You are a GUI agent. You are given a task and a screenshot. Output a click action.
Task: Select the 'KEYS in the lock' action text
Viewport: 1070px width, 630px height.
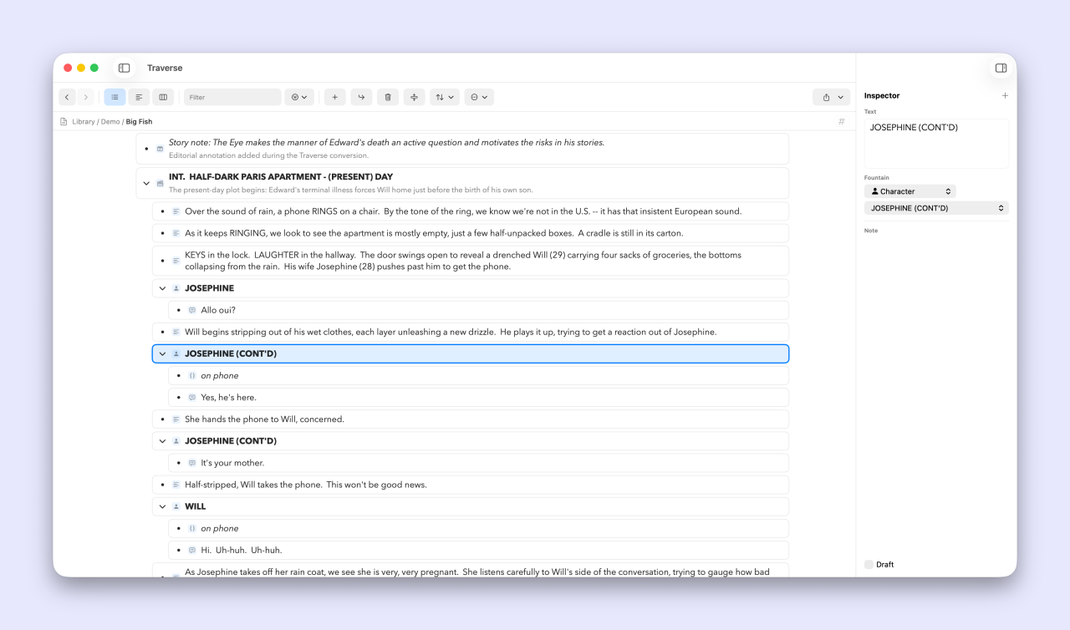click(x=463, y=261)
